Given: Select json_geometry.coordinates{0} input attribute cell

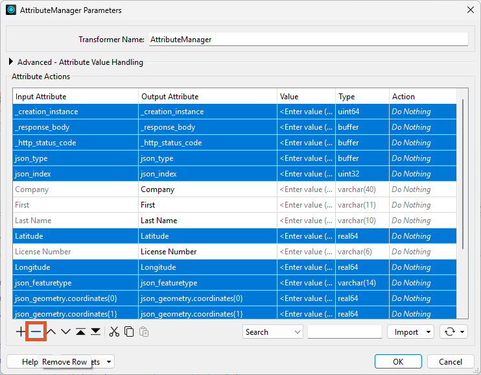Looking at the screenshot, I should point(75,298).
